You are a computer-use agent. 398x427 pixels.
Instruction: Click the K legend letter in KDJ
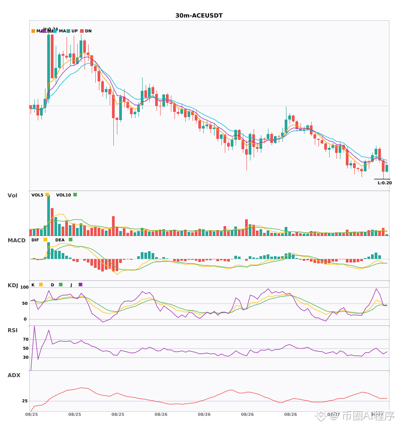[x=33, y=285]
